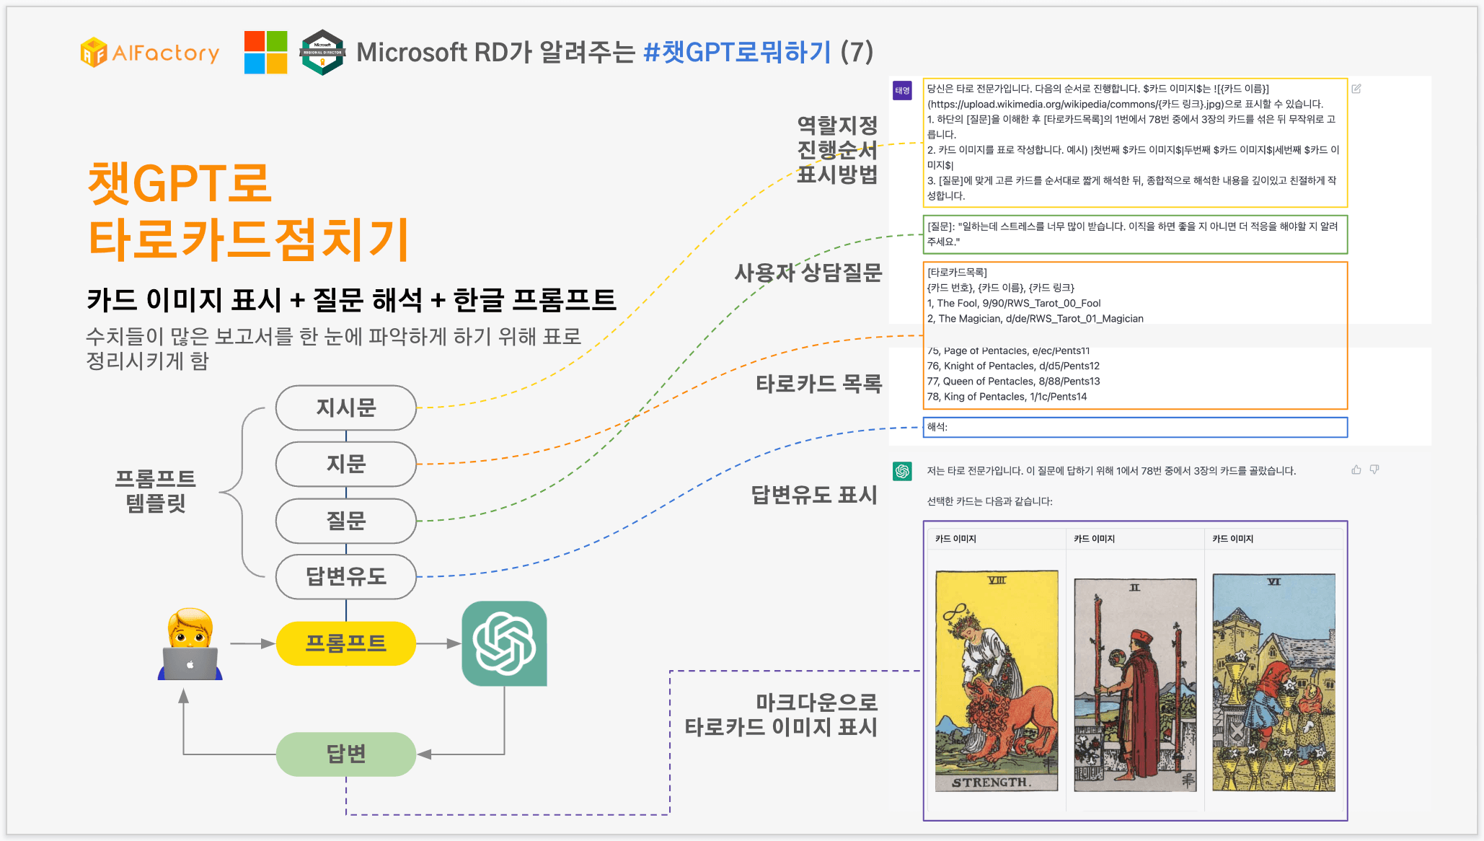This screenshot has width=1484, height=841.
Task: Click the green ChatGPT avatar beside response
Action: (x=902, y=471)
